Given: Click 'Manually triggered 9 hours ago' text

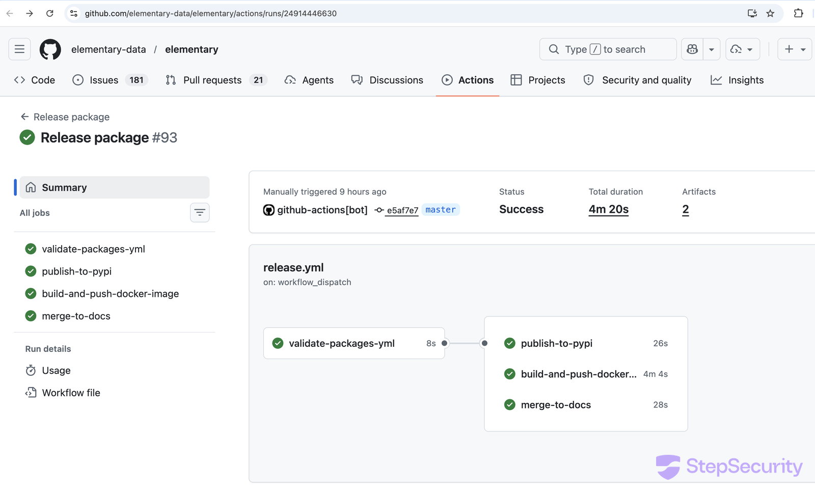Looking at the screenshot, I should (324, 192).
